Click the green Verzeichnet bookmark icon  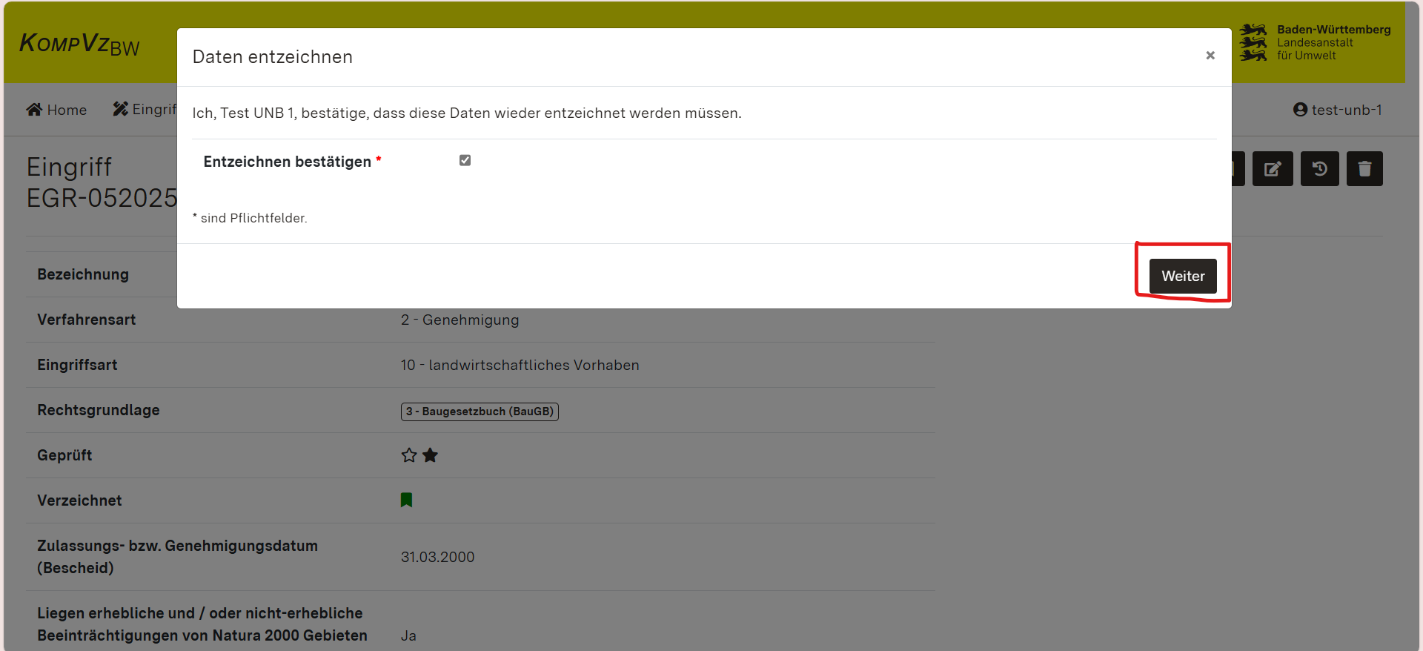coord(406,500)
